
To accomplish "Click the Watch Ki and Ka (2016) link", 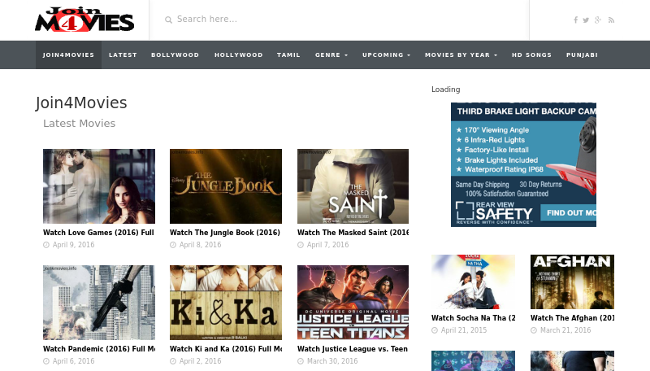I will [226, 349].
